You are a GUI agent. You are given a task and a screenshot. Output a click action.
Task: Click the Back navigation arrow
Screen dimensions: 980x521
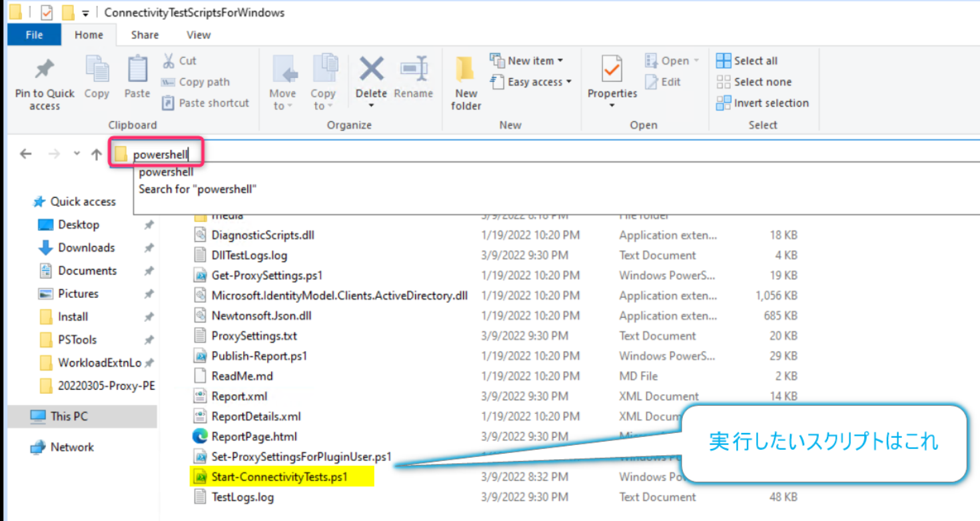coord(25,154)
